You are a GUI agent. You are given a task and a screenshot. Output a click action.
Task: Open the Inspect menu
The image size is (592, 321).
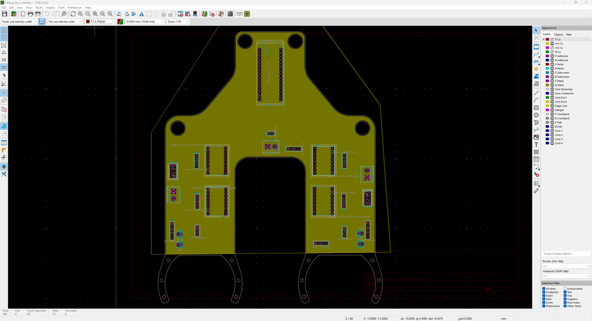click(x=50, y=8)
